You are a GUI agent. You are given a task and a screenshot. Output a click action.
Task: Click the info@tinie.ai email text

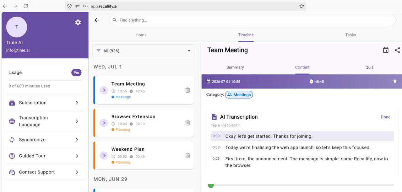click(x=18, y=50)
